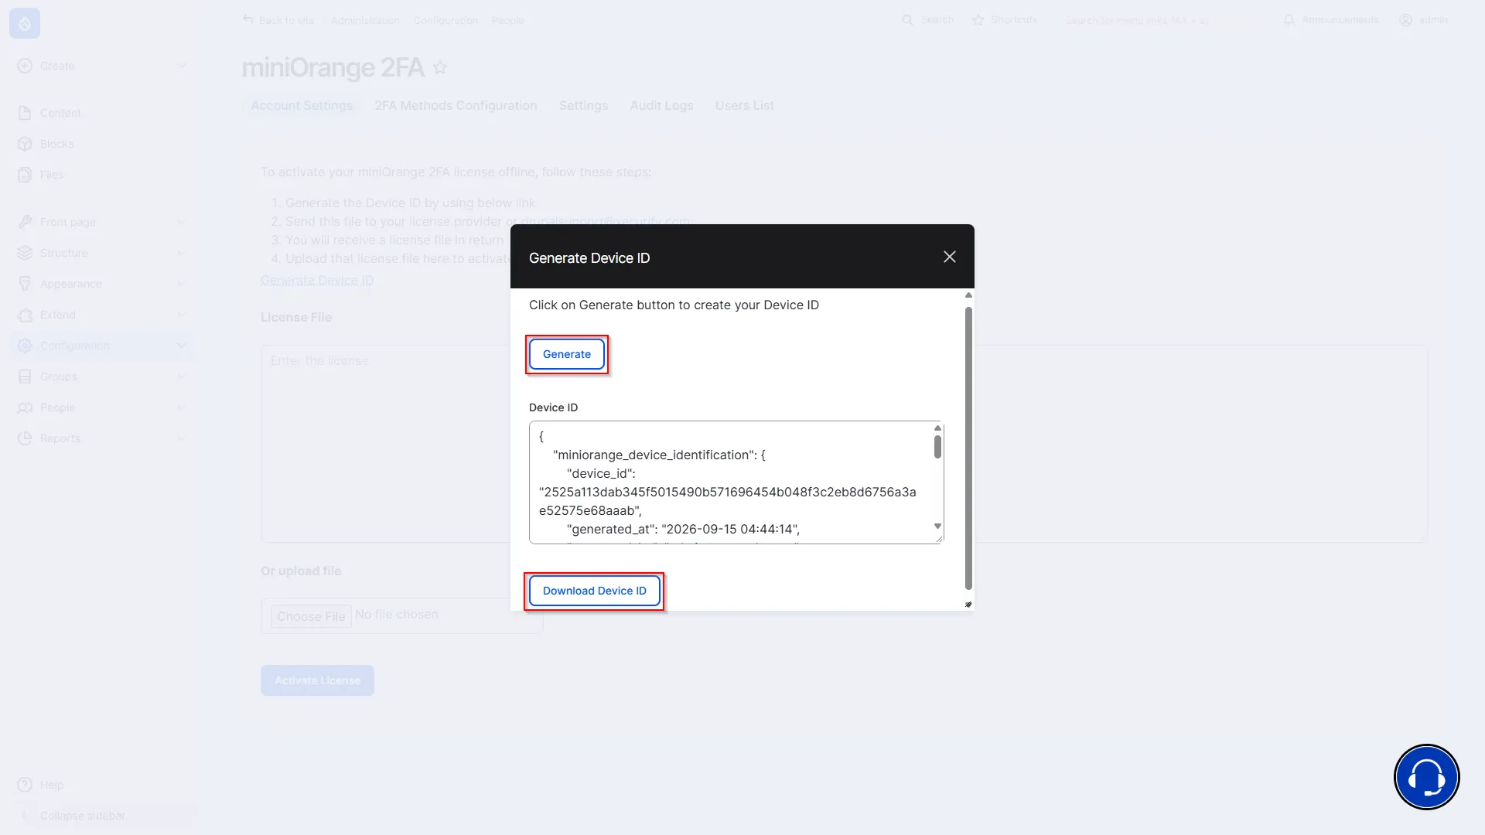The height and width of the screenshot is (835, 1485).
Task: Open Blocks in the sidebar
Action: coord(57,144)
